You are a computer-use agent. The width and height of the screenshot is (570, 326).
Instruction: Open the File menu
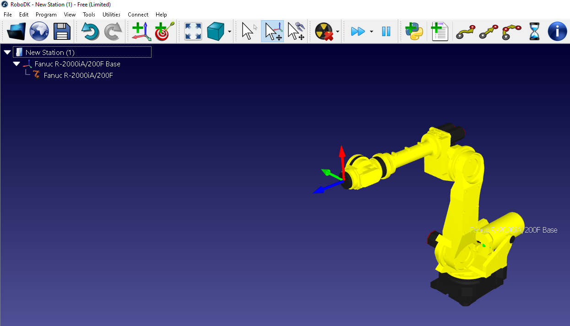8,15
